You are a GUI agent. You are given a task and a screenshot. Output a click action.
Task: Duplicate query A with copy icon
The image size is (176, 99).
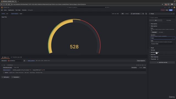click(x=139, y=65)
